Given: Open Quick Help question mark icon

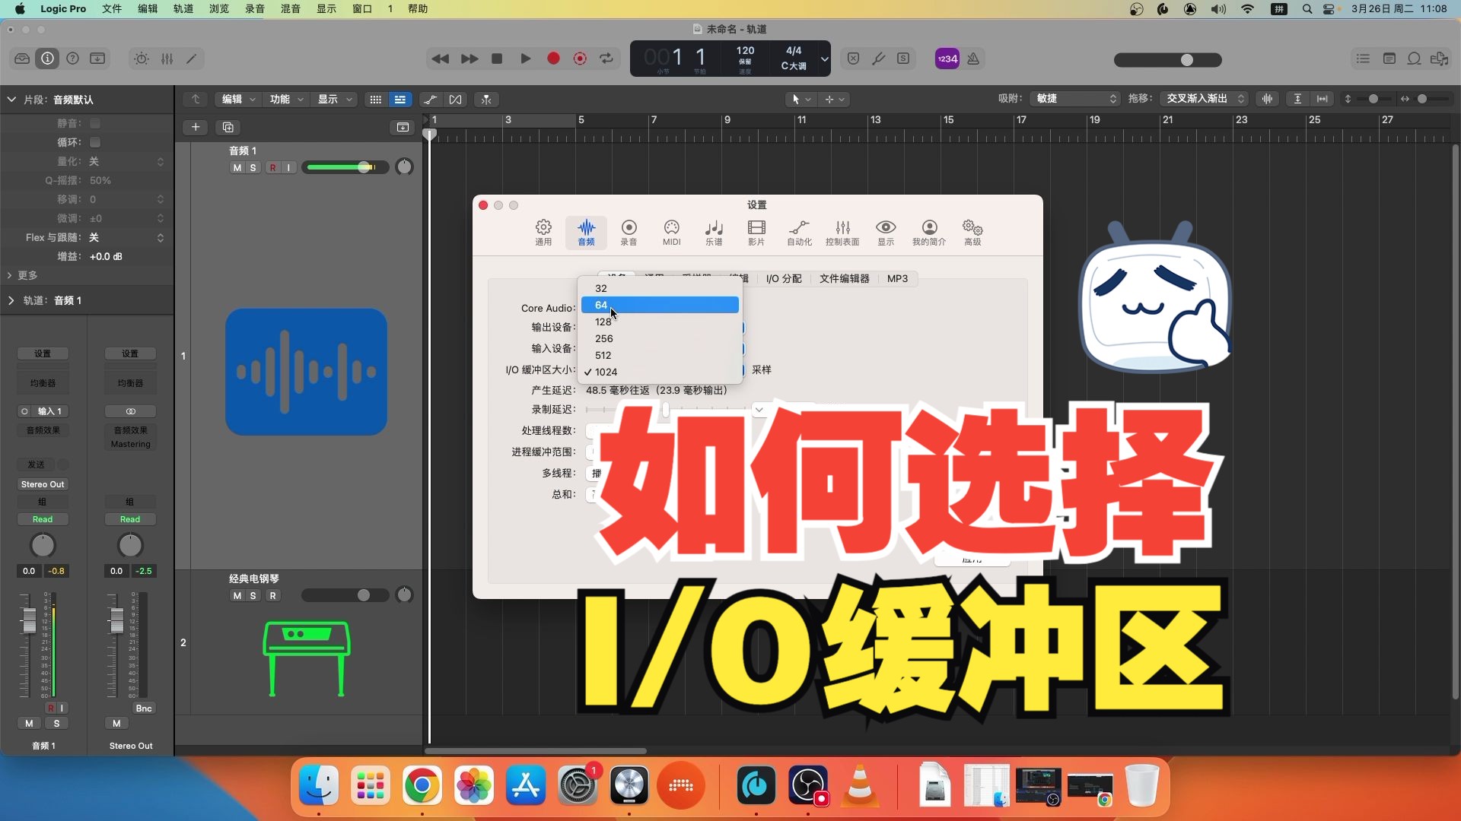Looking at the screenshot, I should point(72,59).
